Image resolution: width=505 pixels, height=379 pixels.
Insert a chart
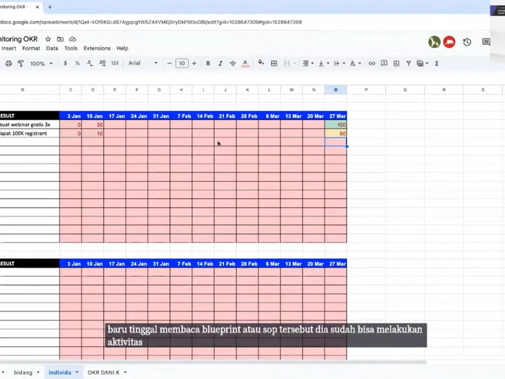396,63
